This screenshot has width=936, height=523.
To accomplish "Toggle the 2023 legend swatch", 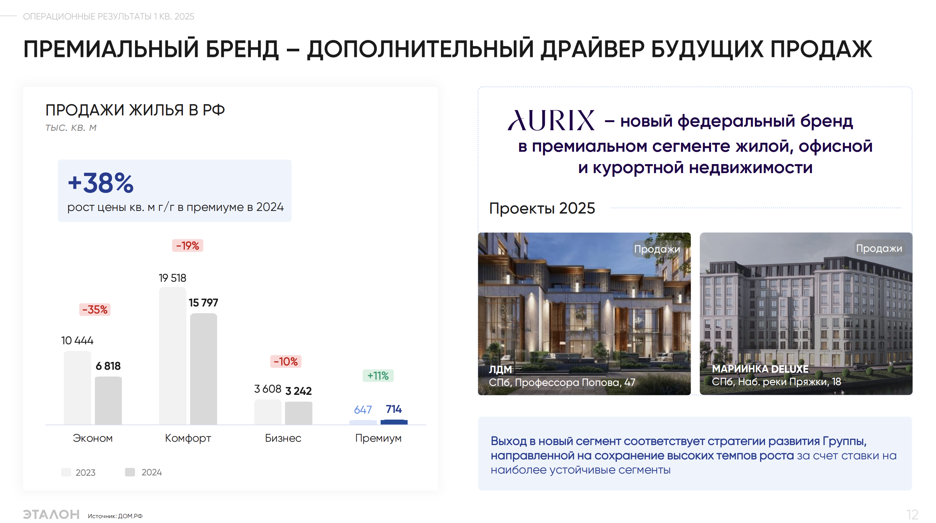I will (66, 472).
